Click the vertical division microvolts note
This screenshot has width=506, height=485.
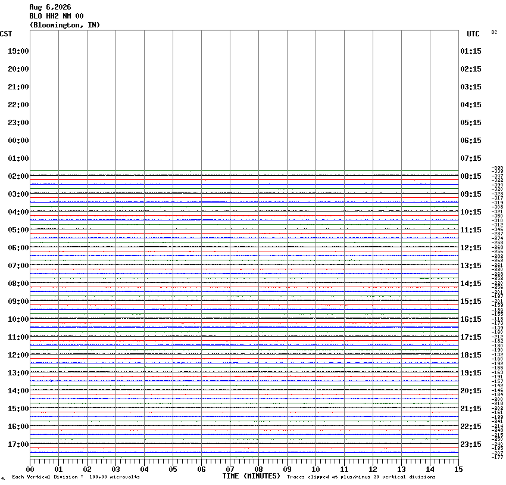(x=76, y=477)
